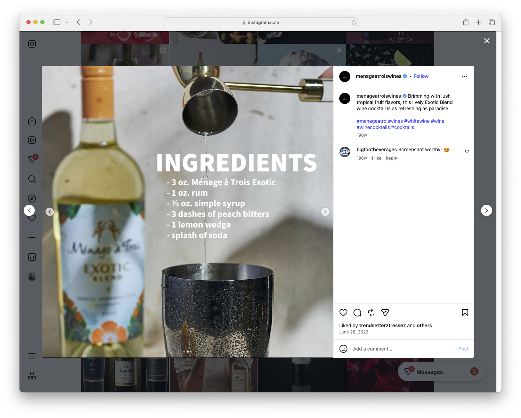Screen dimensions: 521x418
Task: Click Safari sidebar toggle icon
Action: [57, 22]
